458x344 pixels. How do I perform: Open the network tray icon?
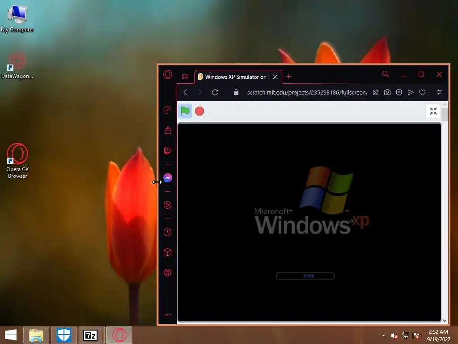(405, 335)
